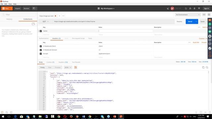Switch to the History sidebar tab
Image resolution: width=212 pixels, height=119 pixels.
pyautogui.click(x=9, y=19)
